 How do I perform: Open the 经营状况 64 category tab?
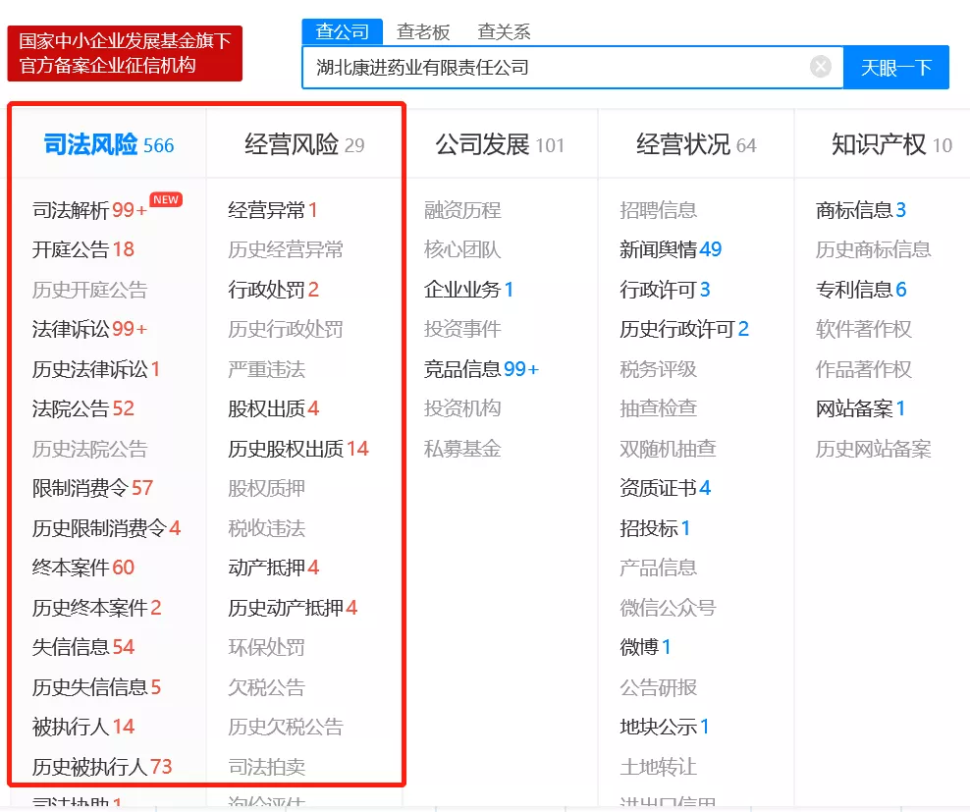coord(696,144)
